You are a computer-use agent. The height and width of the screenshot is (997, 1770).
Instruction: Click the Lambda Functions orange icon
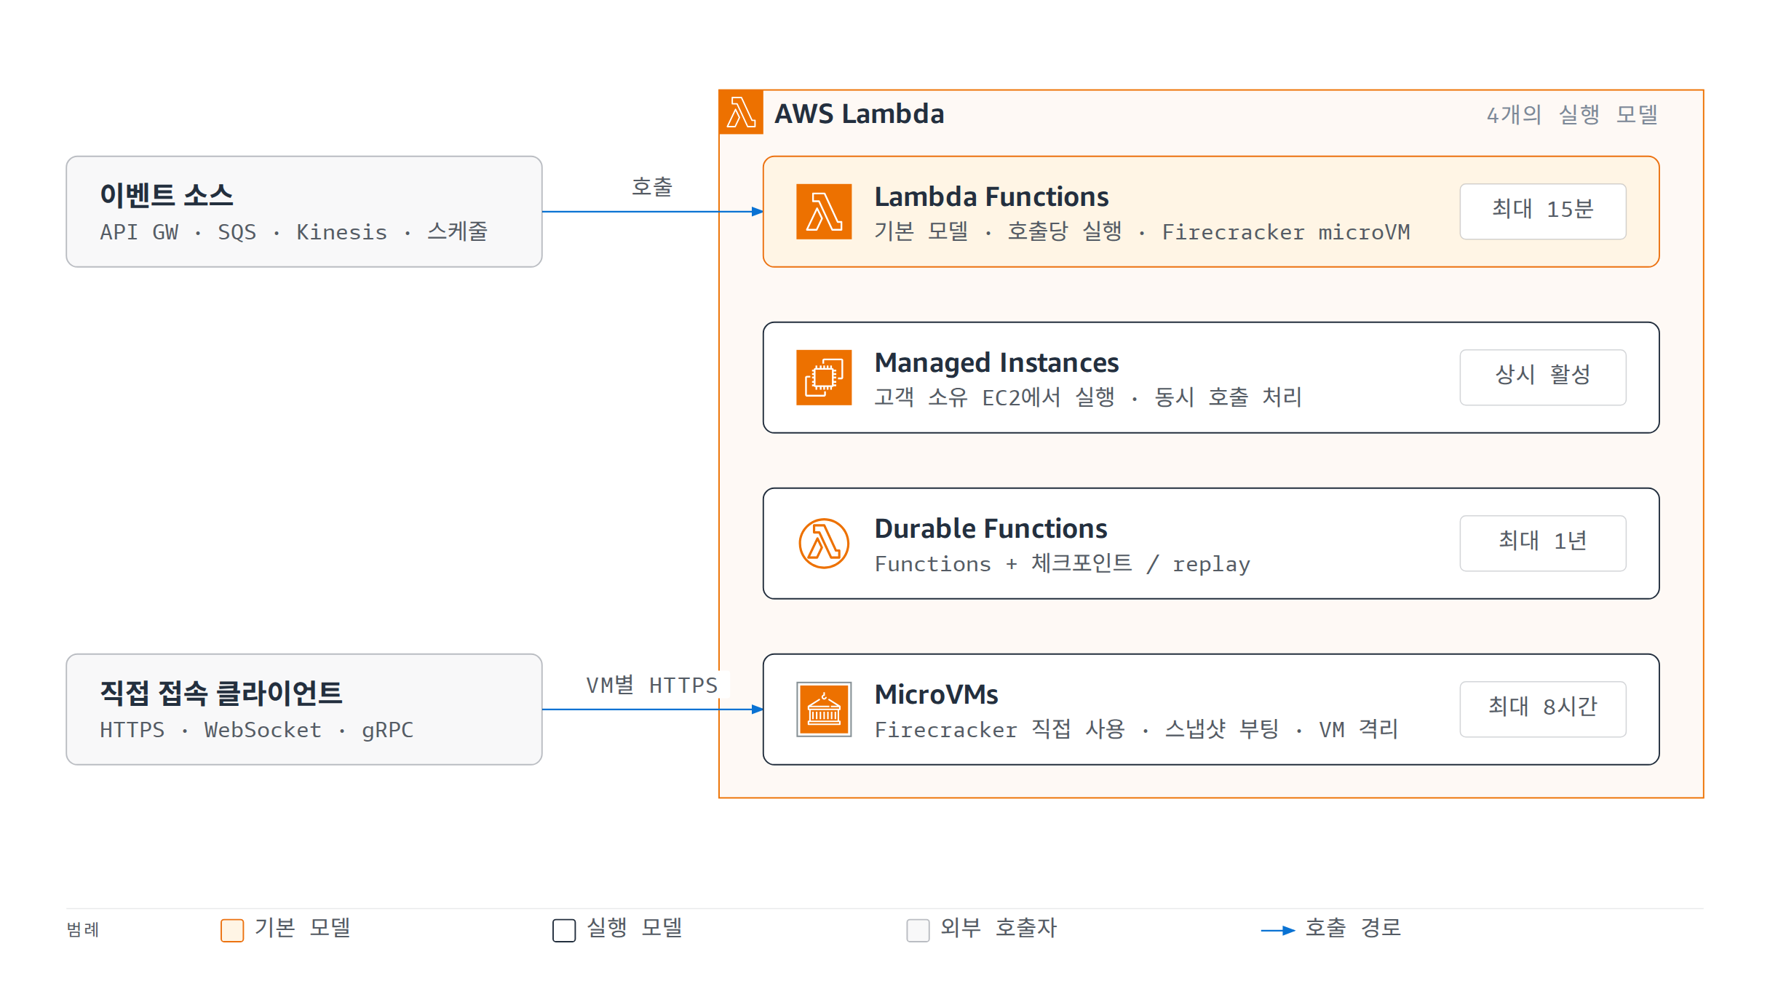click(824, 212)
